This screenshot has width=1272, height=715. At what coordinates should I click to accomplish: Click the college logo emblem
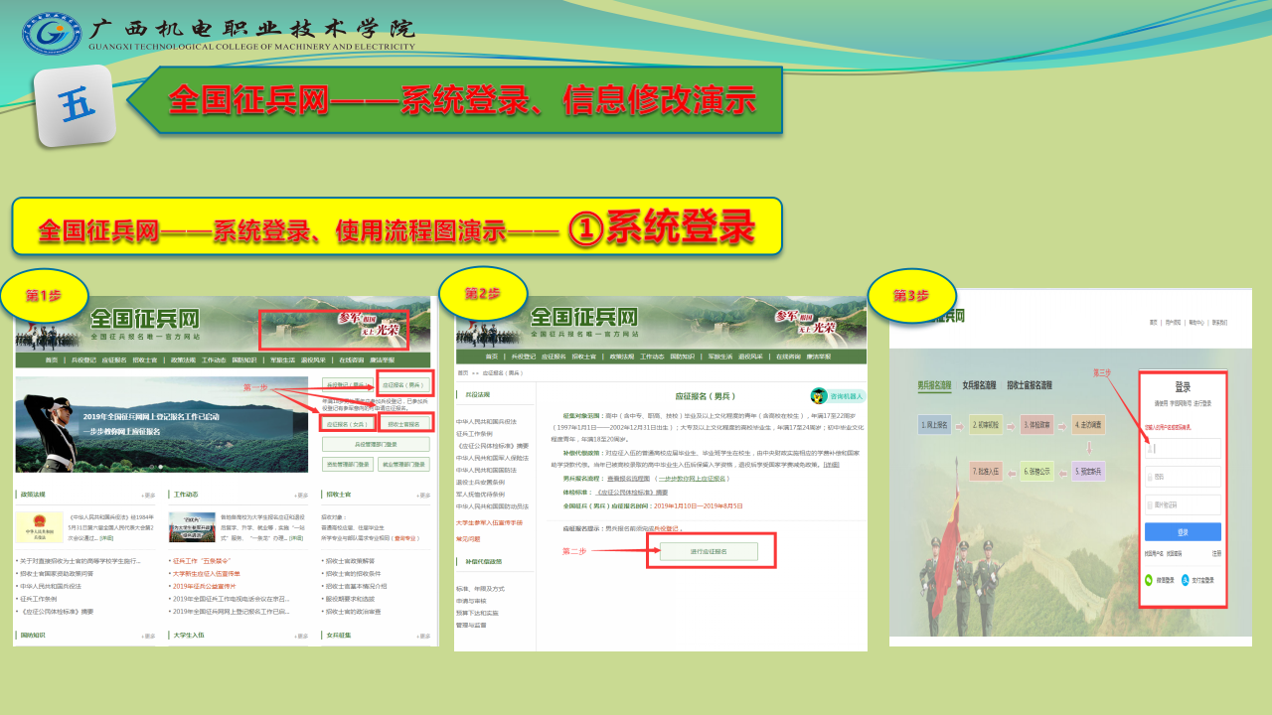tap(52, 34)
